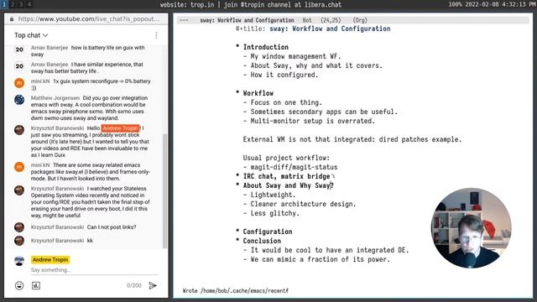Switch to workspace 4

click(x=29, y=4)
